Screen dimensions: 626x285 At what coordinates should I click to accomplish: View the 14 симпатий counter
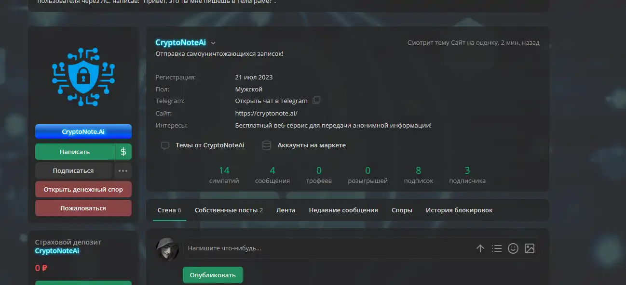pos(224,175)
